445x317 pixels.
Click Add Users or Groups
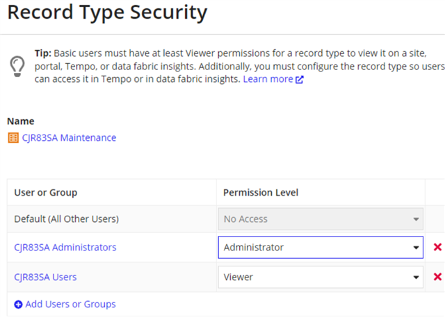(x=70, y=305)
